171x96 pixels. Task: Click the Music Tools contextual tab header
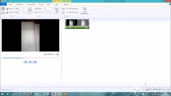point(67,1)
